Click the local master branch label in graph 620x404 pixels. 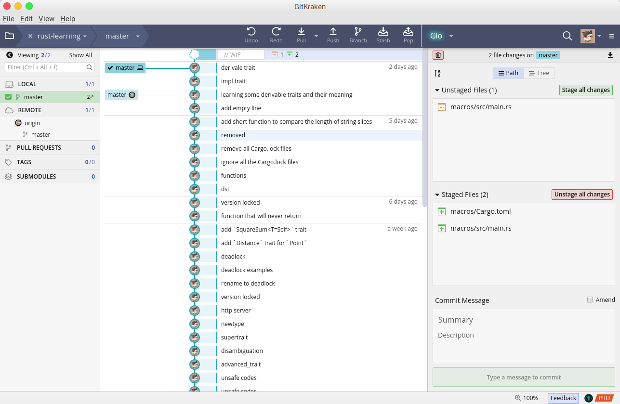[125, 68]
